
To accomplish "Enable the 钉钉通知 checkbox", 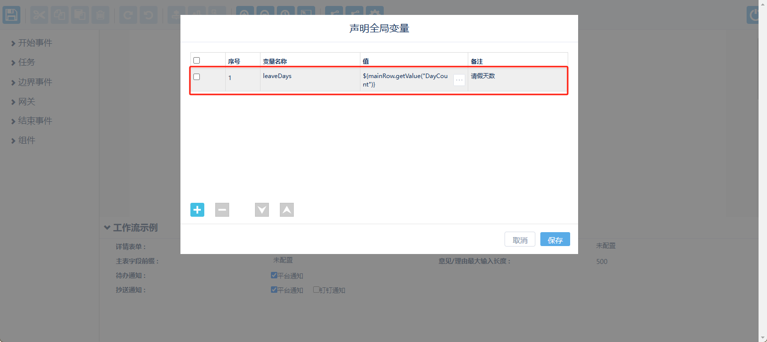I will click(x=316, y=290).
